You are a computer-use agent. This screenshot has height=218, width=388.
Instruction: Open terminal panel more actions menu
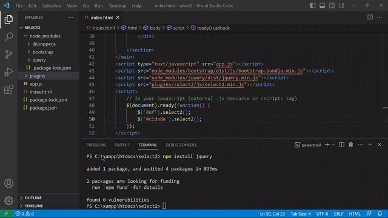point(360,145)
